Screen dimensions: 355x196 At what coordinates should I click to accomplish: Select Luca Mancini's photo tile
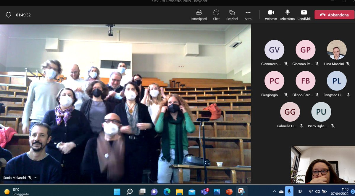pos(337,50)
